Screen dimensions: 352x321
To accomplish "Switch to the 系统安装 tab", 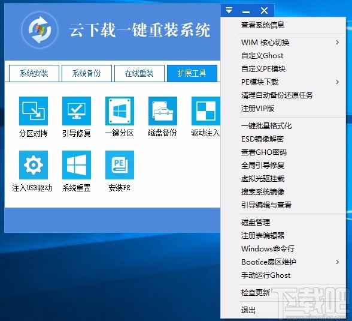I will [x=34, y=73].
